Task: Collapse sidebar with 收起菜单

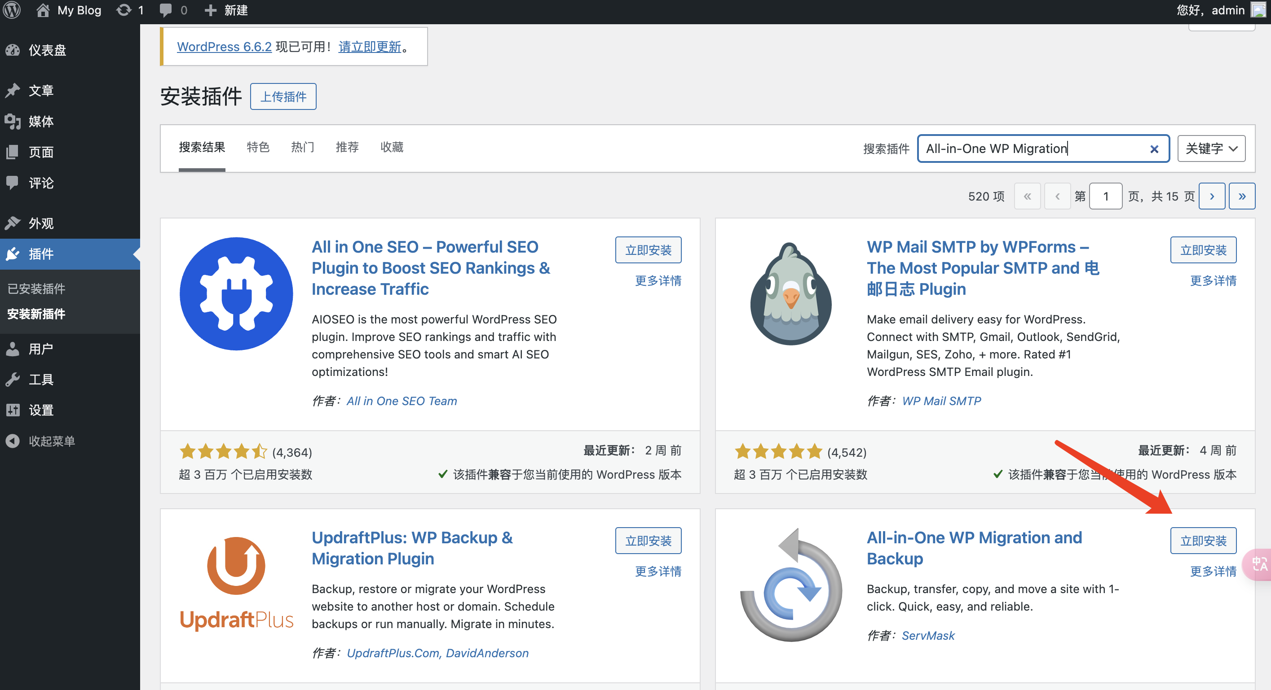Action: 70,441
